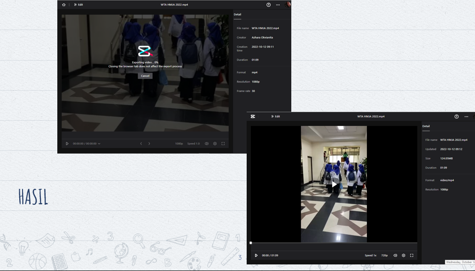The image size is (475, 271).
Task: Click the taskbar date Wednesday, October
Action: tap(460, 262)
